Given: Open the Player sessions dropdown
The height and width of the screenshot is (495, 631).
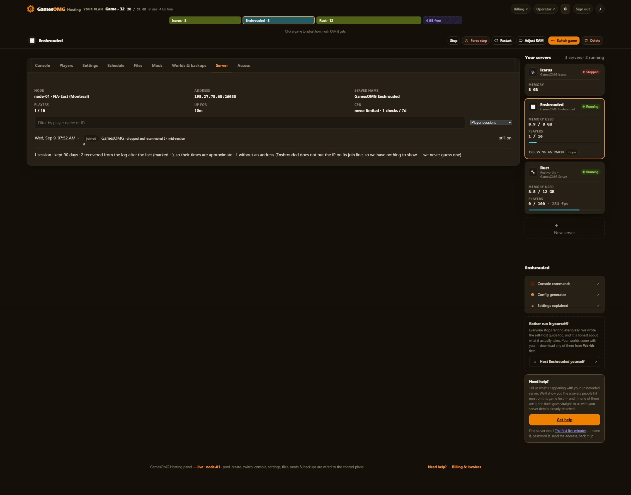Looking at the screenshot, I should click(x=491, y=123).
